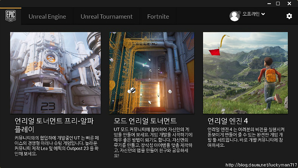
Task: Click the user profile avatar icon
Action: coord(234,16)
